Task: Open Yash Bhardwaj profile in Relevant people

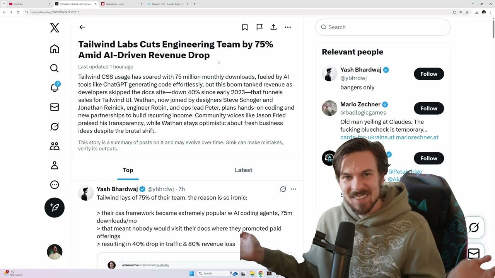Action: tap(361, 69)
